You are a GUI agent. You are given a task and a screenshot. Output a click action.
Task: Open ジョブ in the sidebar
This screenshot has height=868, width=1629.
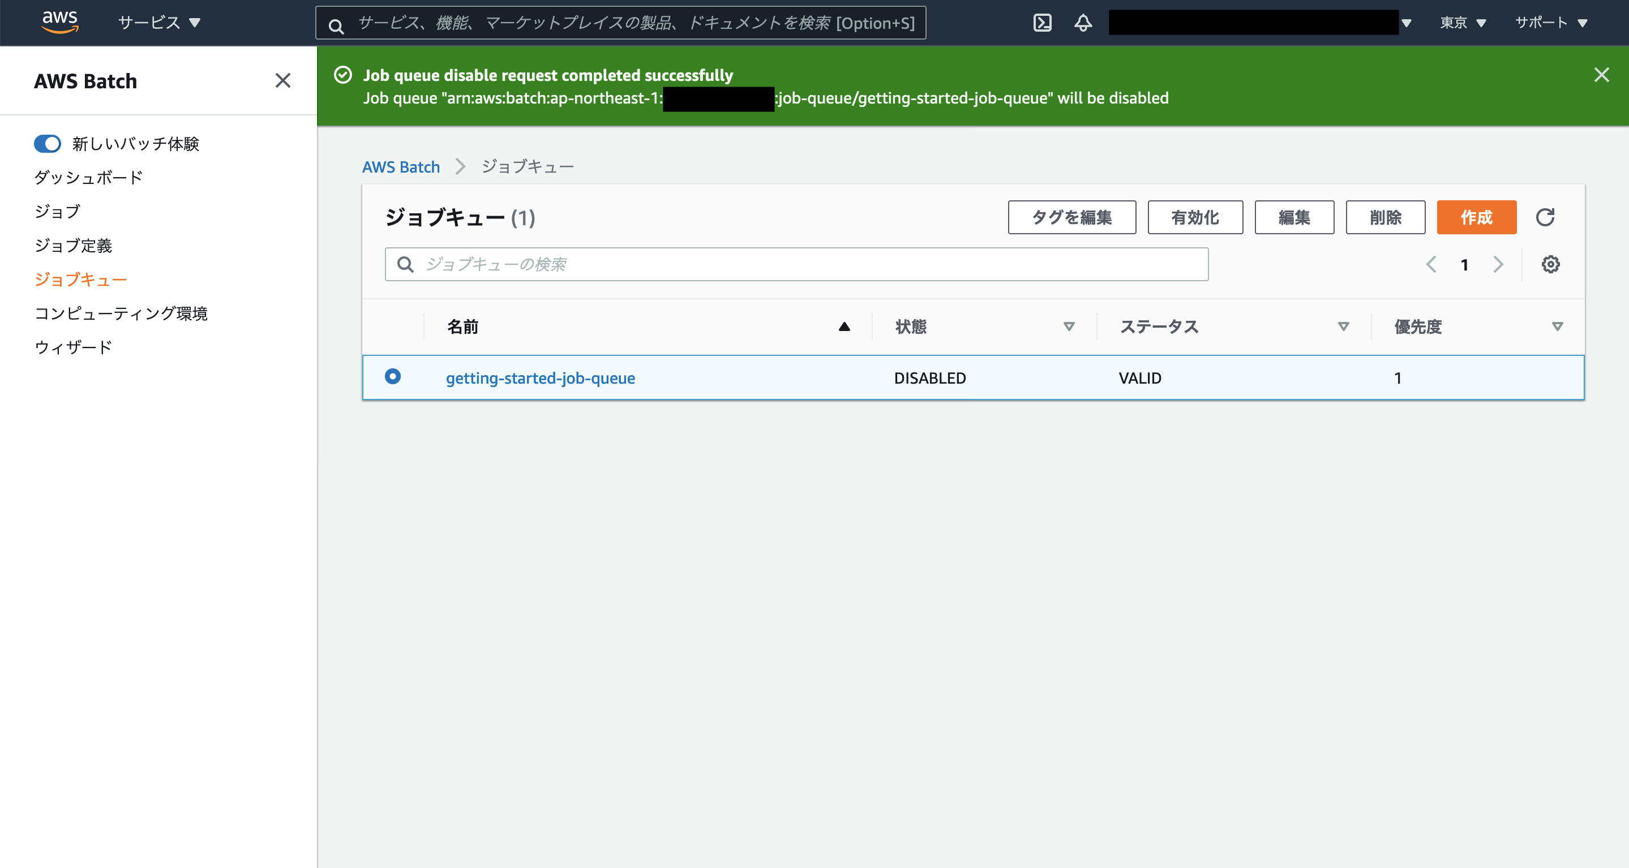(x=58, y=212)
